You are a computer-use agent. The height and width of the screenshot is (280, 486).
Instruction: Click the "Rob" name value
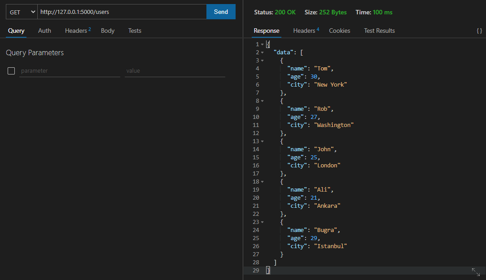tap(322, 109)
